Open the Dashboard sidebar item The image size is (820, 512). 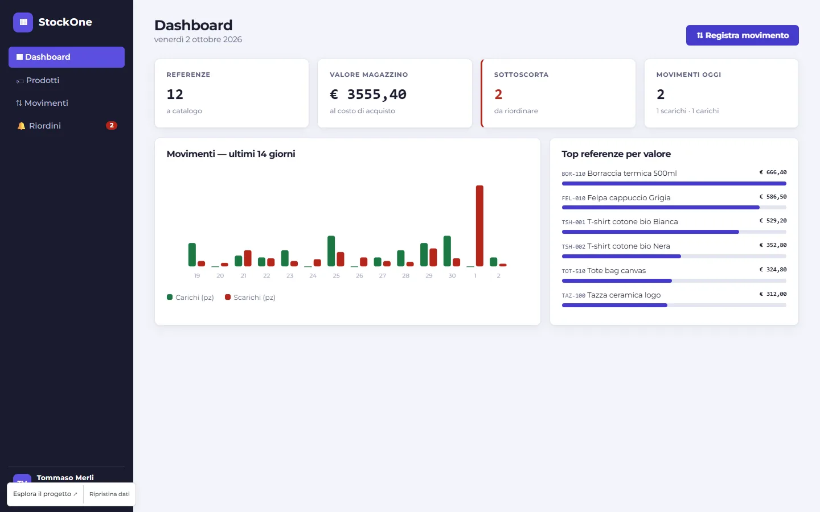pyautogui.click(x=67, y=57)
